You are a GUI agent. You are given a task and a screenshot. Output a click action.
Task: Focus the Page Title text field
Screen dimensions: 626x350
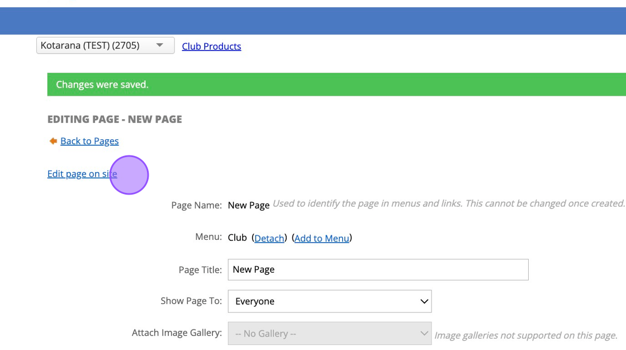click(378, 269)
